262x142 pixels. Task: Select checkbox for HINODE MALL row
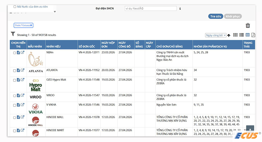tap(15, 118)
